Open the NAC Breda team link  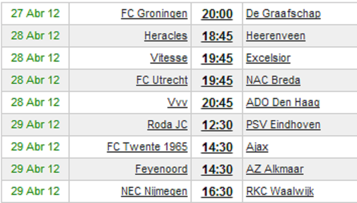click(273, 80)
